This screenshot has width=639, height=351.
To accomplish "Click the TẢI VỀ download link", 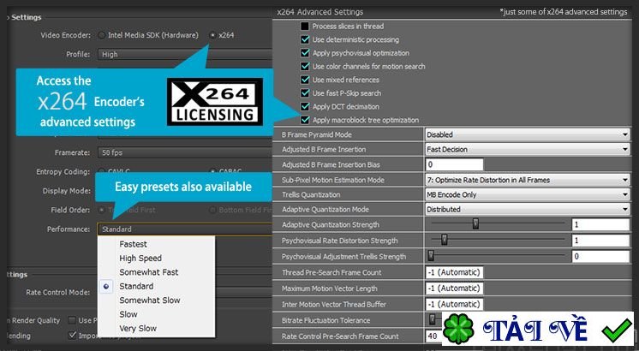I will click(x=535, y=329).
